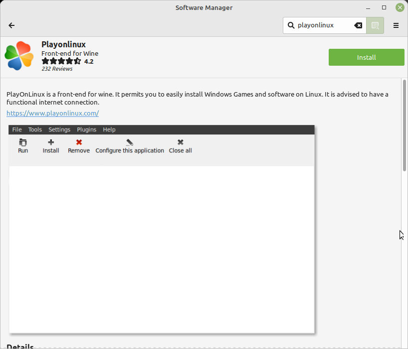The width and height of the screenshot is (408, 349).
Task: Click the PlayOnLinux screenshot thumbnail
Action: pos(162,229)
